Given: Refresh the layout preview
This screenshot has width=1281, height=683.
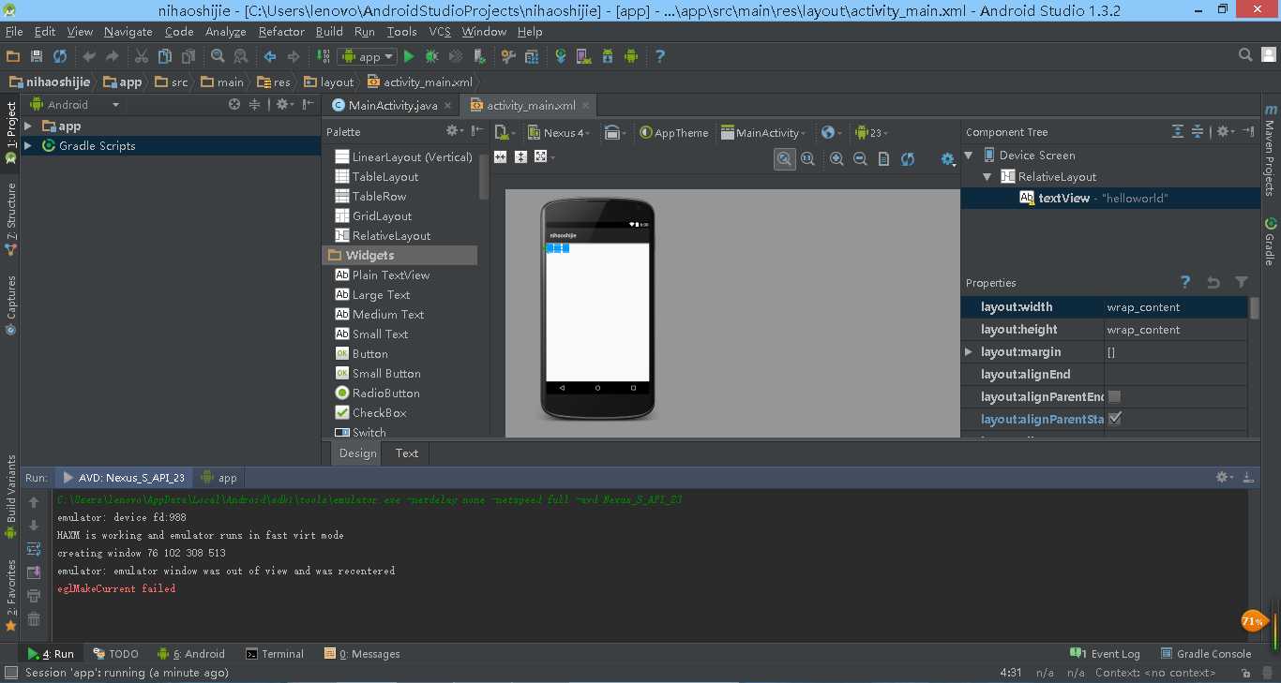Looking at the screenshot, I should (x=908, y=159).
